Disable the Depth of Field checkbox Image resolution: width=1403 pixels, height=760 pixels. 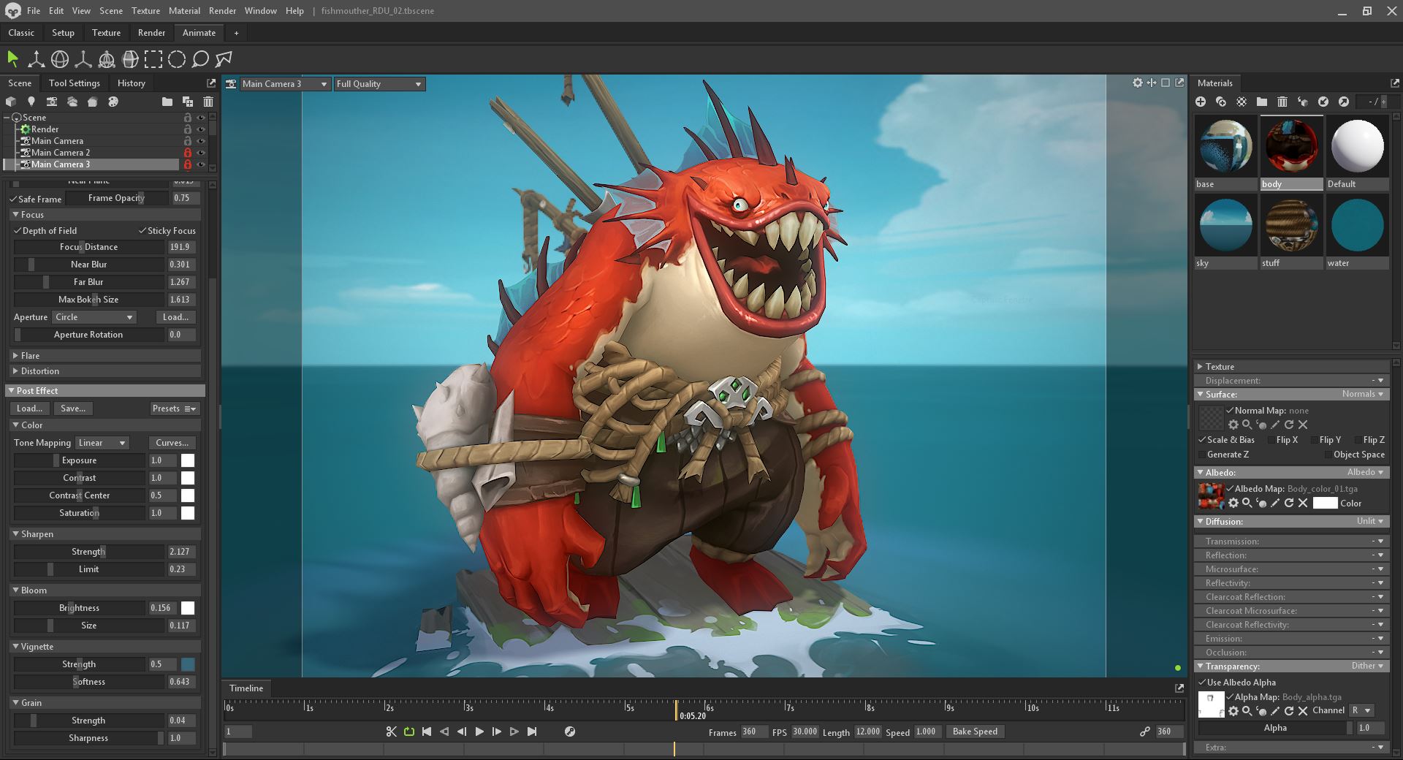[x=18, y=231]
